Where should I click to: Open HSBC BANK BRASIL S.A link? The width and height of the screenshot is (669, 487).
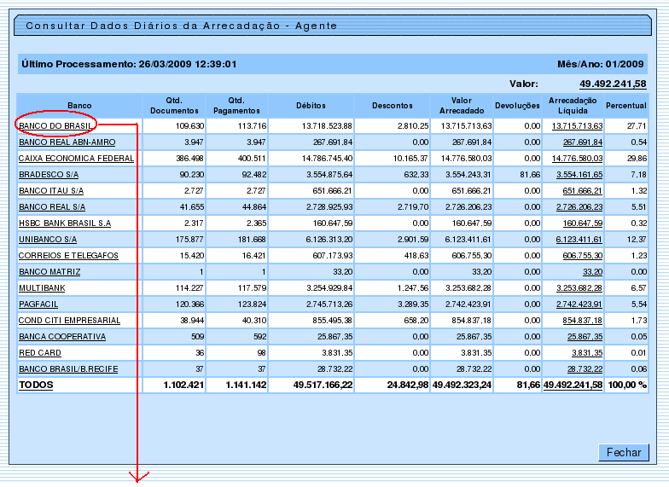[64, 223]
